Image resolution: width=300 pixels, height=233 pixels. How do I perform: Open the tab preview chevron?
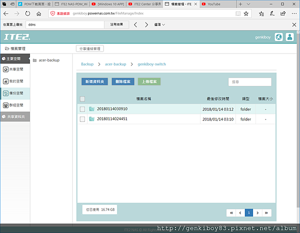tap(248, 4)
